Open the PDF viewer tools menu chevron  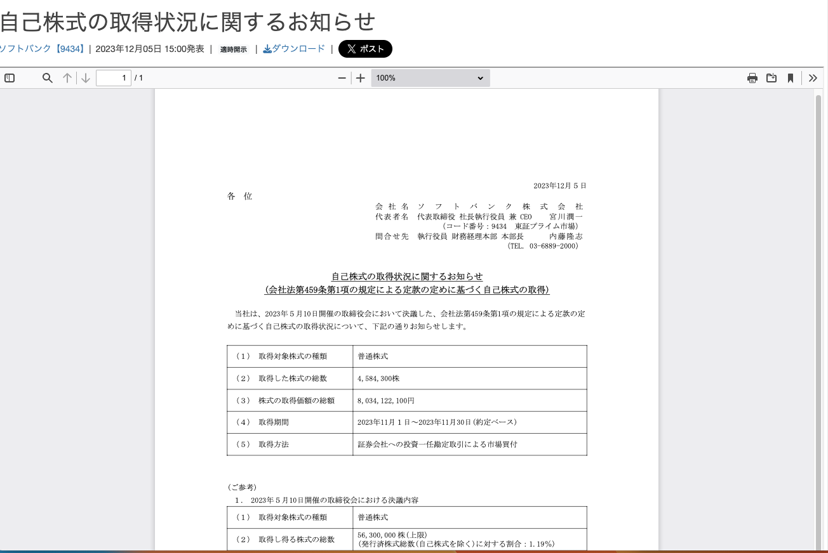(x=813, y=78)
